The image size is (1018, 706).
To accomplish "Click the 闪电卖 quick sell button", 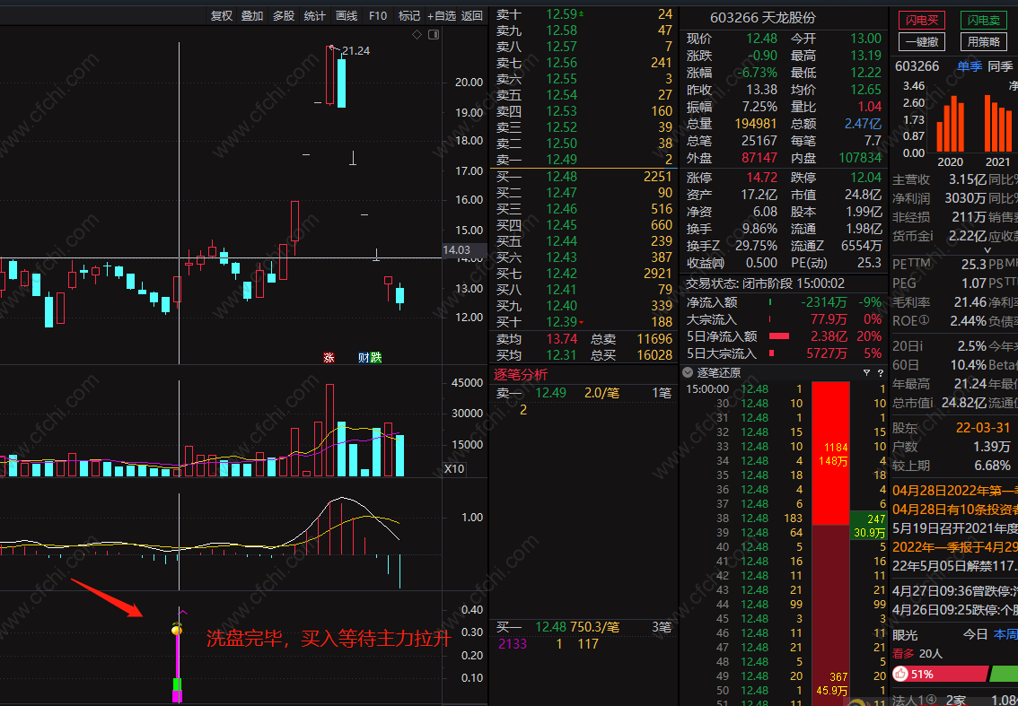I will tap(984, 21).
